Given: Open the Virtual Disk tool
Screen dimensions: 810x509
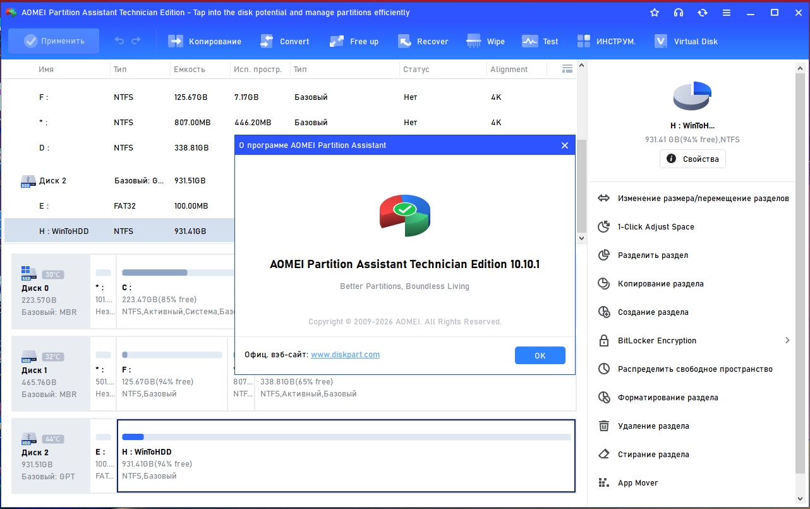Looking at the screenshot, I should [661, 41].
